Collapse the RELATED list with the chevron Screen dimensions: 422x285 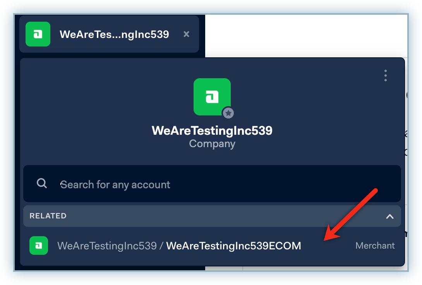click(x=389, y=216)
